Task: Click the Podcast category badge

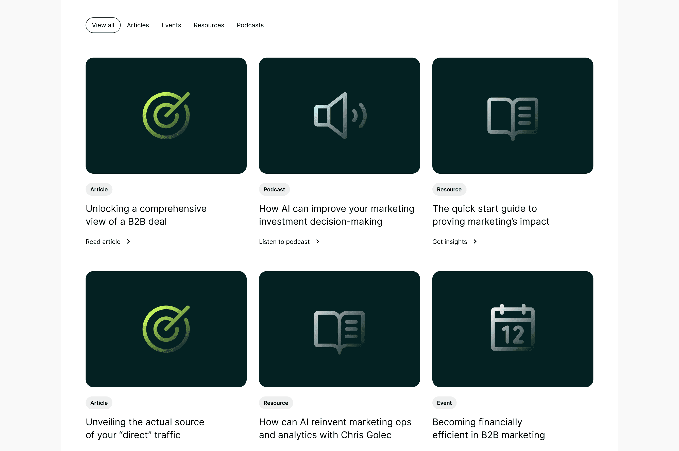Action: pyautogui.click(x=274, y=190)
